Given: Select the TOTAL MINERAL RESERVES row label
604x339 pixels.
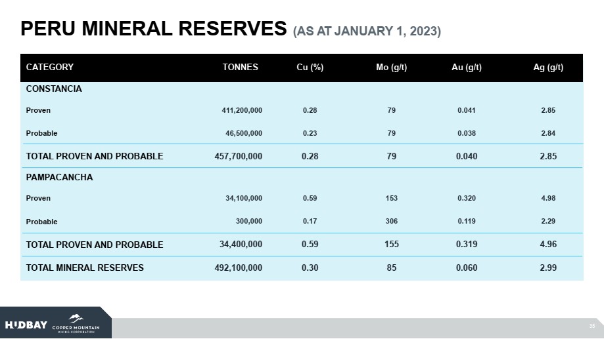Looking at the screenshot, I should tap(85, 268).
